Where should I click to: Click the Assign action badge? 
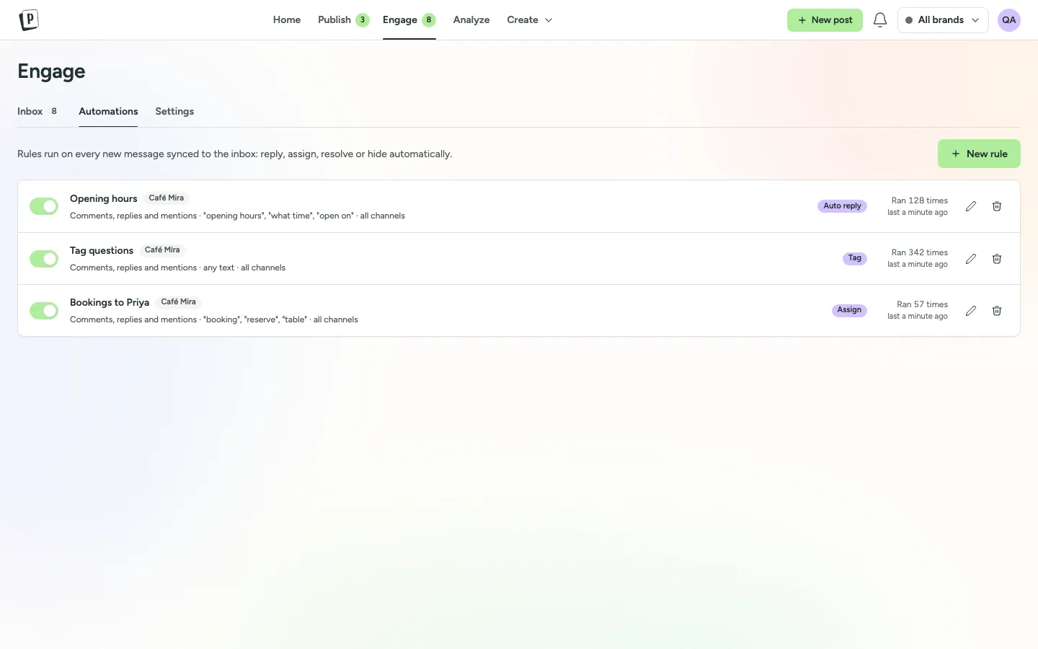[849, 310]
